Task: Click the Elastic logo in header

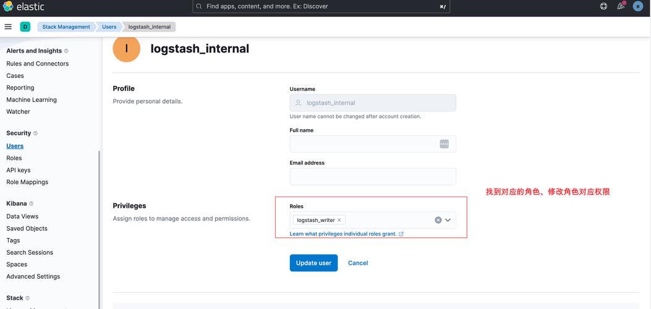Action: (23, 7)
